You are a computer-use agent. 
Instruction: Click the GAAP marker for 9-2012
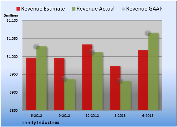[64, 79]
